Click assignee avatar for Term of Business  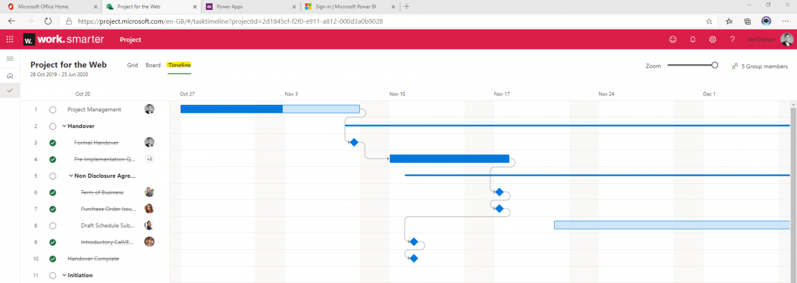(x=149, y=192)
